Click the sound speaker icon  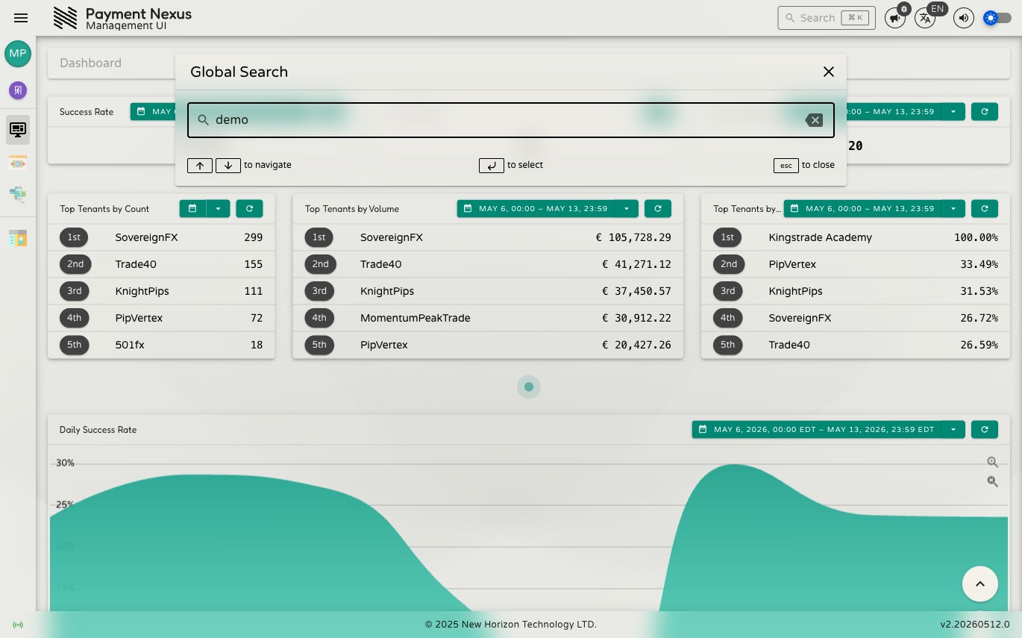[964, 18]
